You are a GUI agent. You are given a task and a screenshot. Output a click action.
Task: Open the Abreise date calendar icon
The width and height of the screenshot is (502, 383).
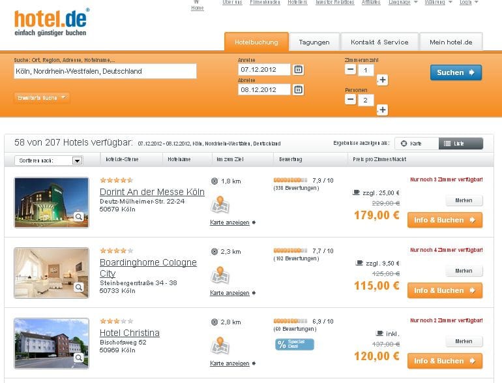pos(298,90)
